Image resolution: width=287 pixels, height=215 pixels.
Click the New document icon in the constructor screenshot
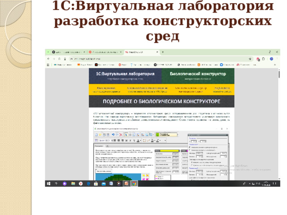96,135
